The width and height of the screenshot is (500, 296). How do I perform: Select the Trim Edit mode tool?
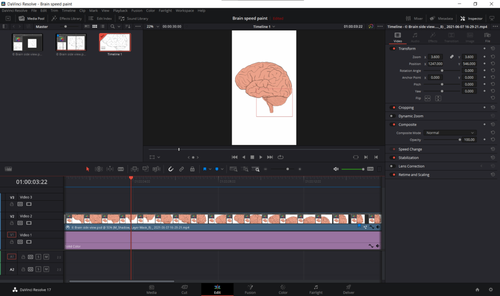point(99,169)
